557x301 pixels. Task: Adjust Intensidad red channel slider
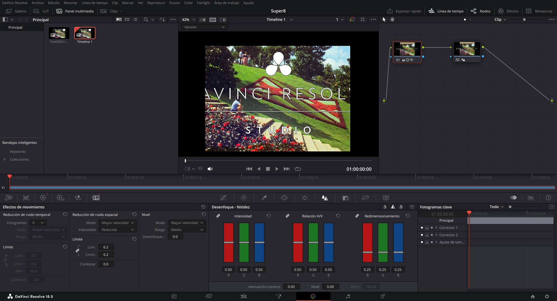[229, 242]
